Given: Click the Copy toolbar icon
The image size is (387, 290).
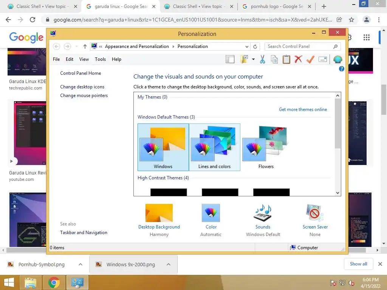Looking at the screenshot, I should pos(274,59).
